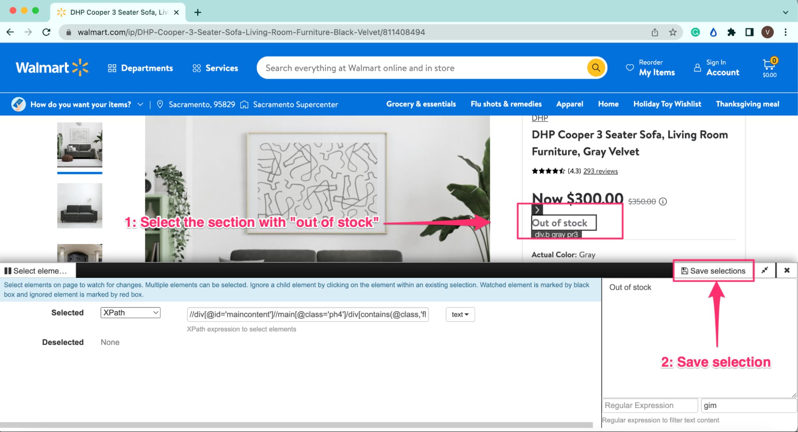Expand the How do you want items chevron
798x432 pixels.
pyautogui.click(x=141, y=104)
